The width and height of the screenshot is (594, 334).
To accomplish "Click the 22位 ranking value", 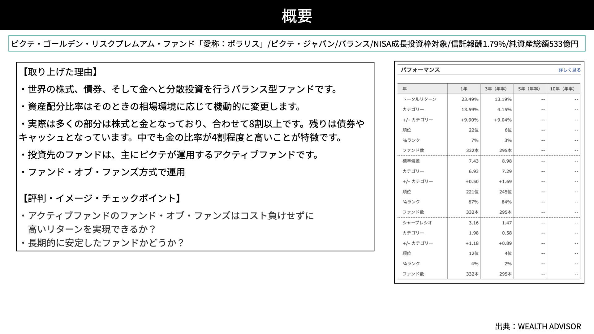I will click(474, 130).
